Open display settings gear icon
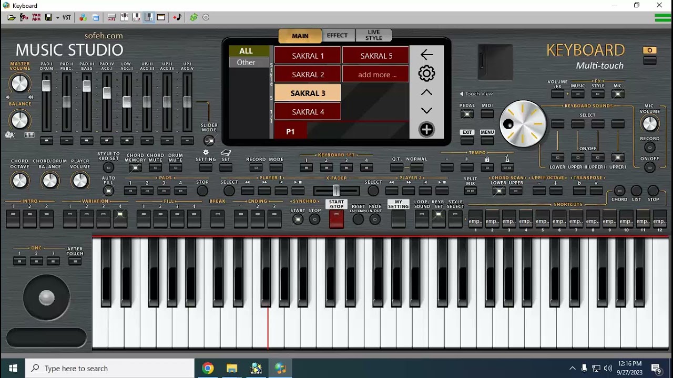 click(426, 73)
